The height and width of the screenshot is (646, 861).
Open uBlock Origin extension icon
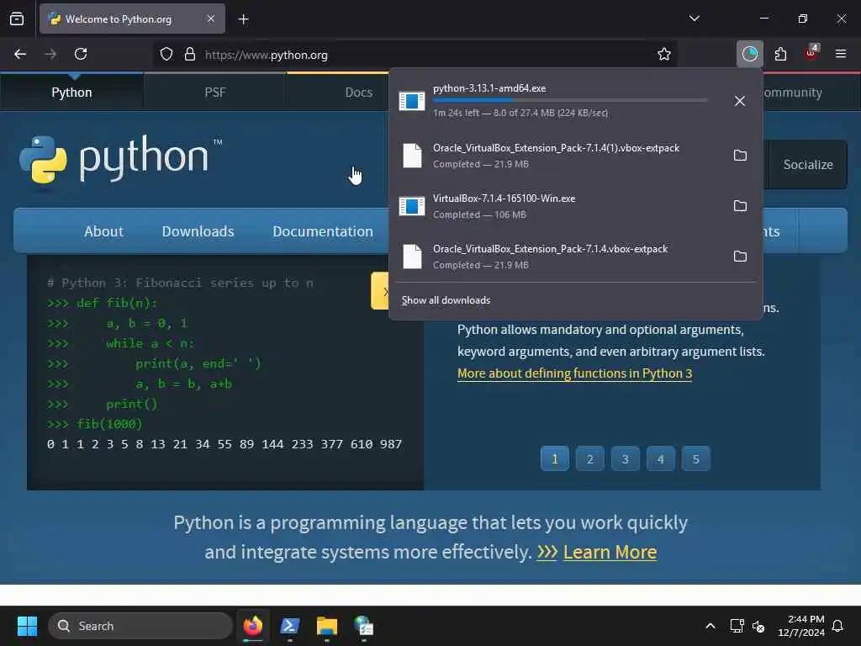[811, 53]
